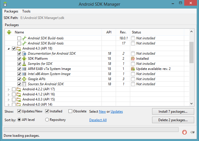Click the Android robot header icon

tap(9, 32)
